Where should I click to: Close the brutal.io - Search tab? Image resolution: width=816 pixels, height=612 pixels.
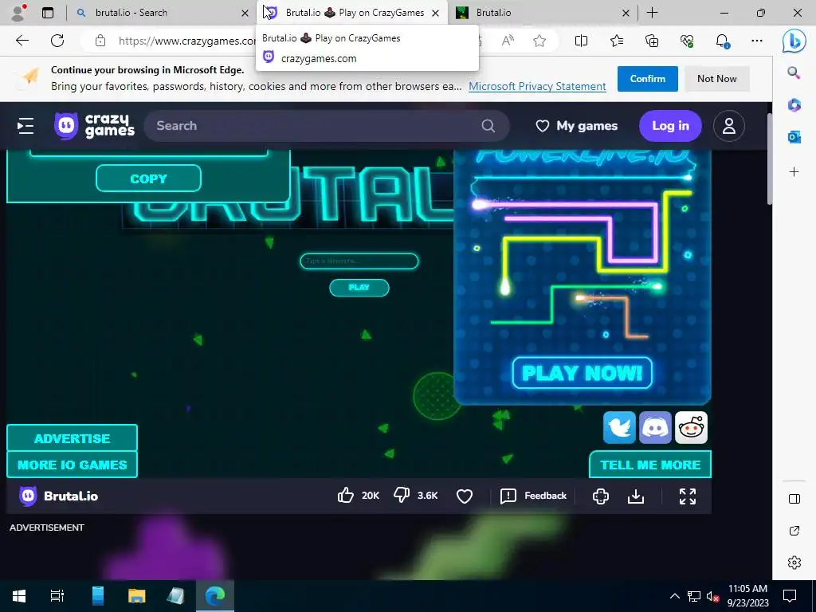pos(245,13)
